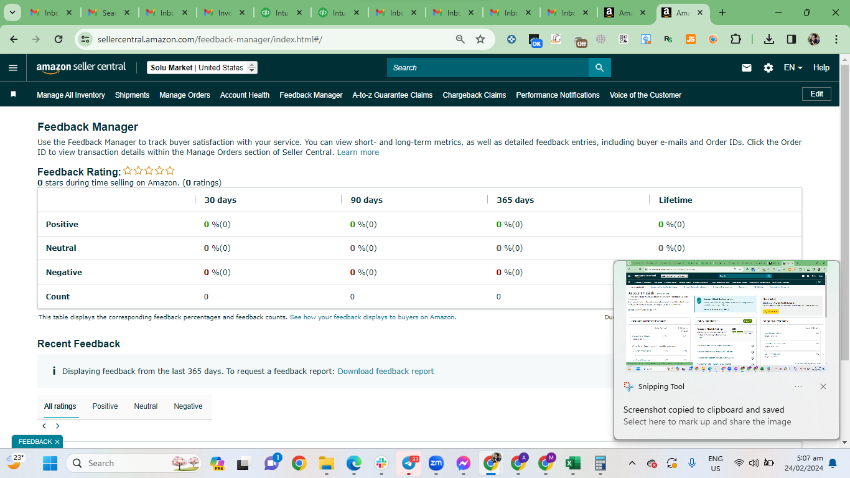
Task: Toggle the Chrome side panel
Action: (792, 39)
